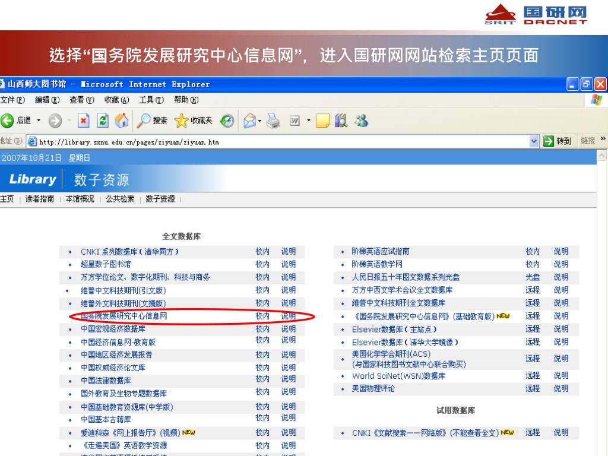
Task: Open 中国权威经济论文库 link
Action: 113,368
